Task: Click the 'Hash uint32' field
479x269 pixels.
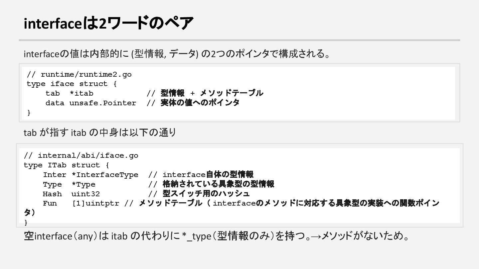Action: [x=71, y=194]
